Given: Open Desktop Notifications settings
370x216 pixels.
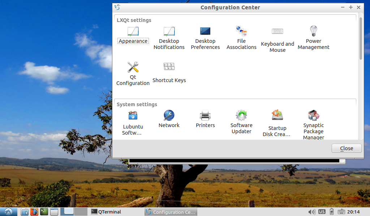Looking at the screenshot, I should [x=169, y=38].
